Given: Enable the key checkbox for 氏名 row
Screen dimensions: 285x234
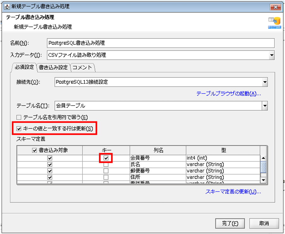Looking at the screenshot, I should [106, 164].
